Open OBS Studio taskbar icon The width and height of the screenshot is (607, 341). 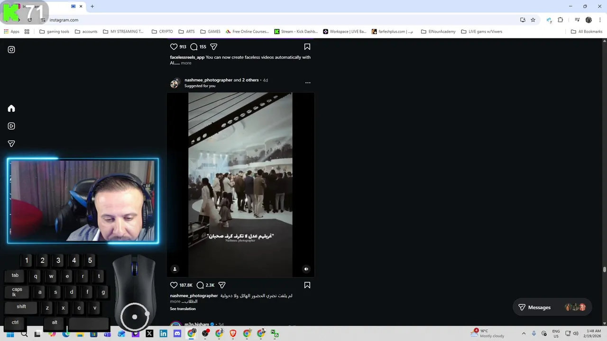click(x=205, y=333)
